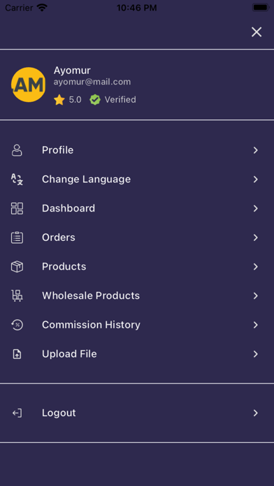View Commission History menu item

pos(137,325)
